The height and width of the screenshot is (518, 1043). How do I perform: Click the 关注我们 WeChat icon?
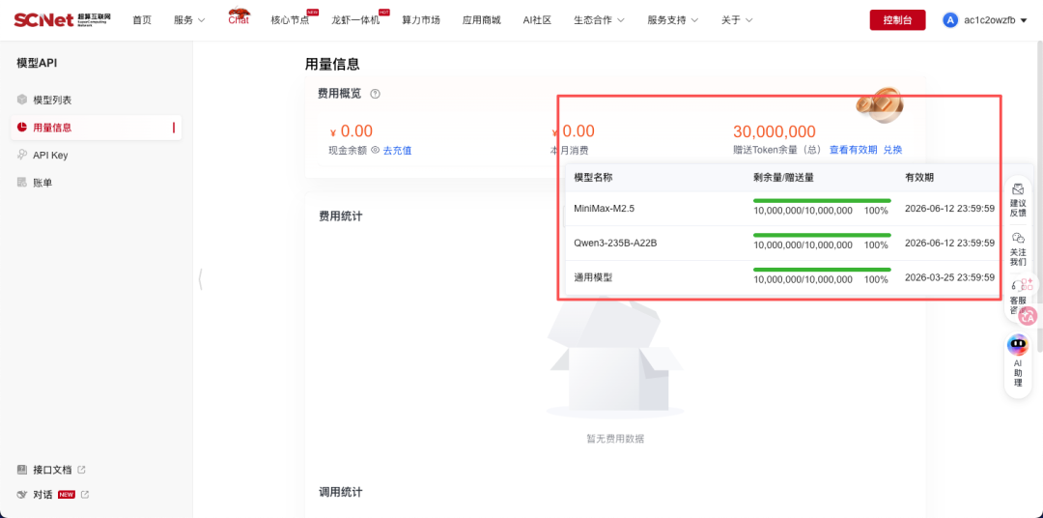pyautogui.click(x=1017, y=238)
